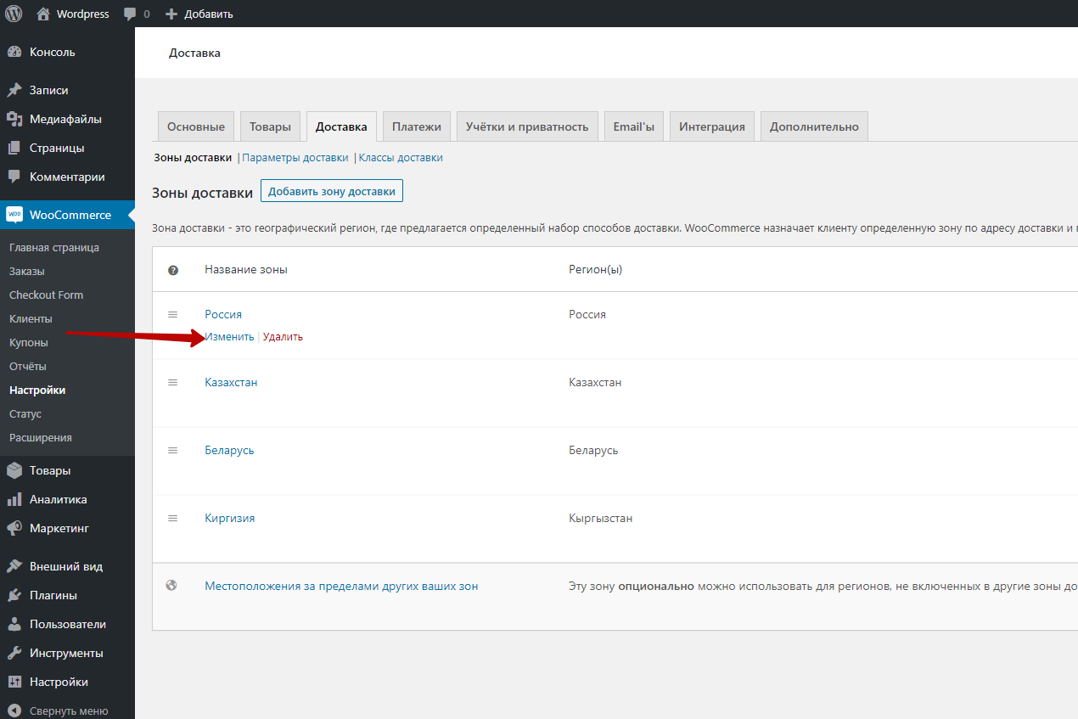
Task: Open the Параметры доставки link
Action: click(x=295, y=157)
